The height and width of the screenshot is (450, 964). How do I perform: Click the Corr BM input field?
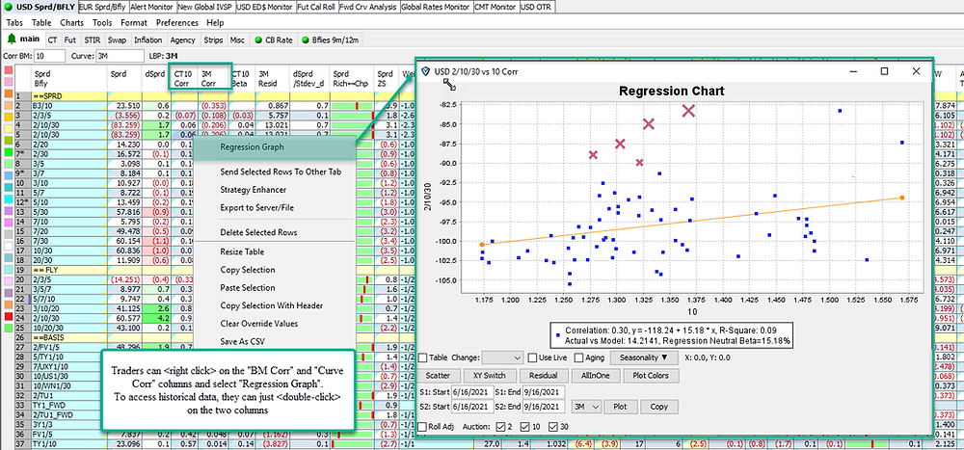tap(48, 56)
